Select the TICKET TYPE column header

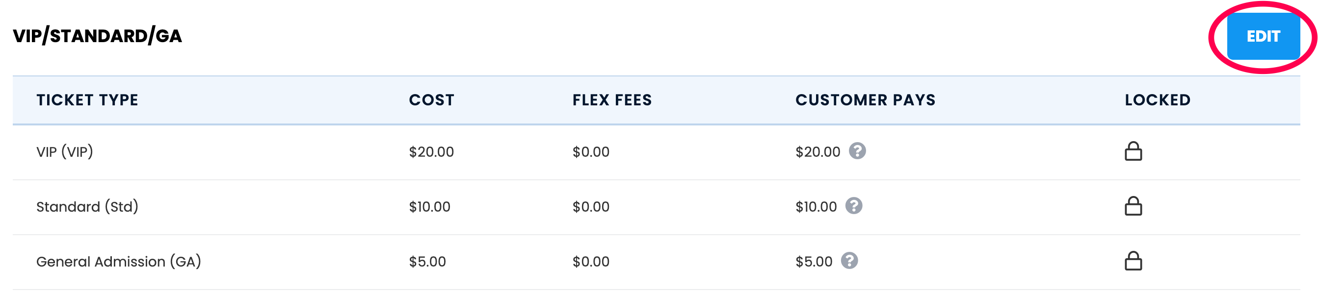87,100
